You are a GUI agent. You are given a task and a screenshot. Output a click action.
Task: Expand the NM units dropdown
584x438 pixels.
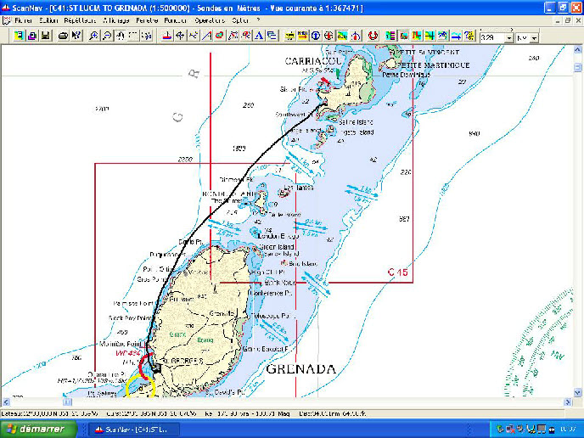(536, 38)
